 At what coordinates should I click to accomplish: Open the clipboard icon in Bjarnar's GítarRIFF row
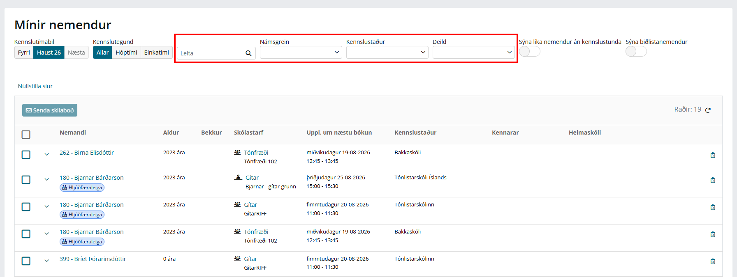[713, 207]
